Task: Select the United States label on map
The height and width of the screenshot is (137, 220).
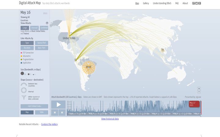Action: tap(69, 38)
